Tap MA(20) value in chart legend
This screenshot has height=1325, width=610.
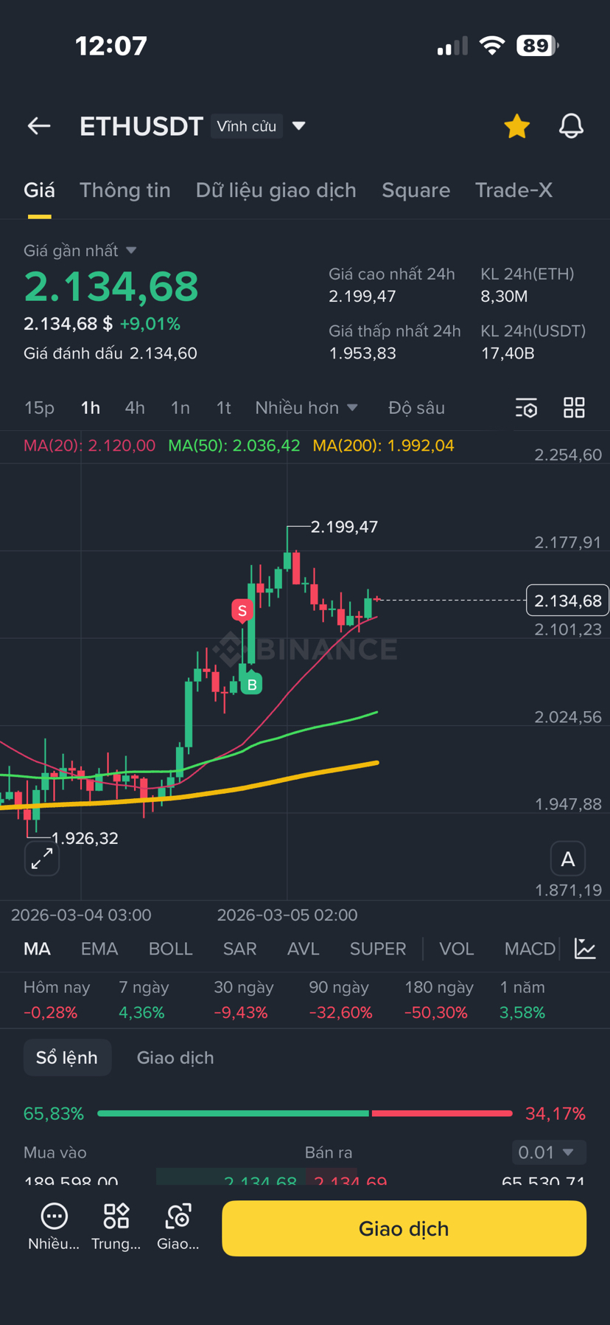[89, 446]
